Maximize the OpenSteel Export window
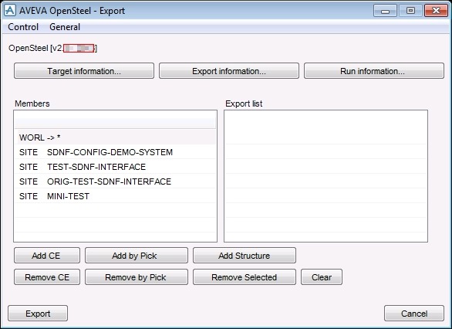452x329 pixels. [410, 11]
